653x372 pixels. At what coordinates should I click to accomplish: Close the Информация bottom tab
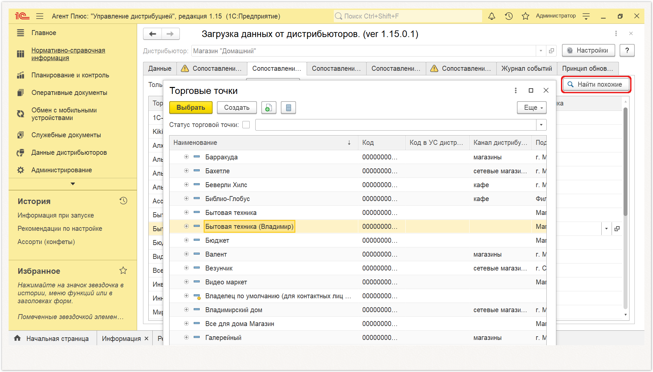click(146, 339)
